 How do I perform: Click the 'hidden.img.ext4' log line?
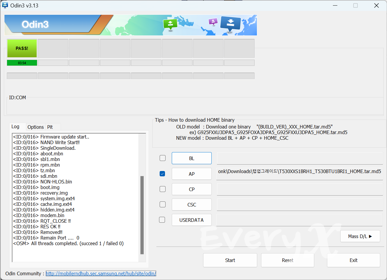44,210
